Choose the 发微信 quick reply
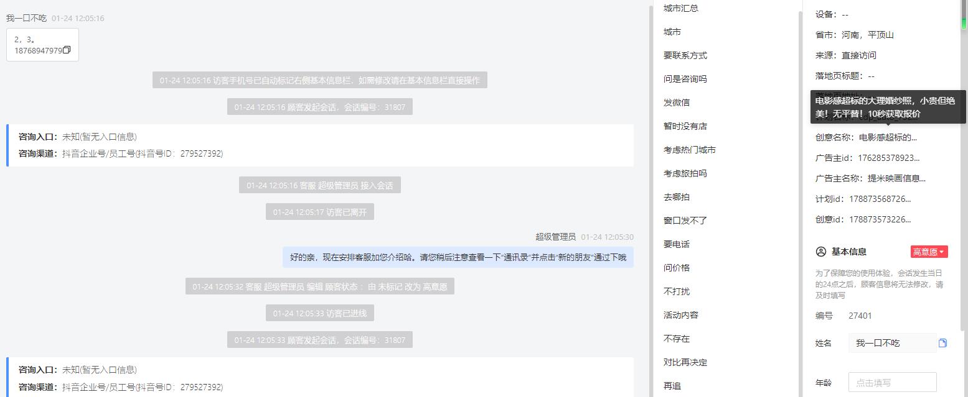Screen dimensions: 968x397 point(677,103)
